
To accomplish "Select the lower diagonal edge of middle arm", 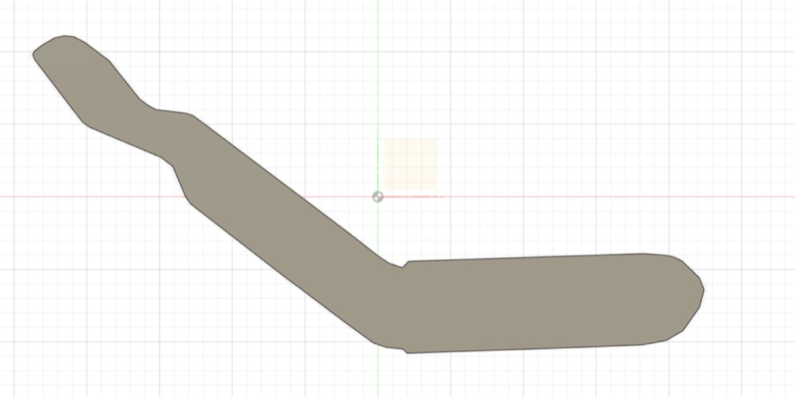I will click(282, 273).
